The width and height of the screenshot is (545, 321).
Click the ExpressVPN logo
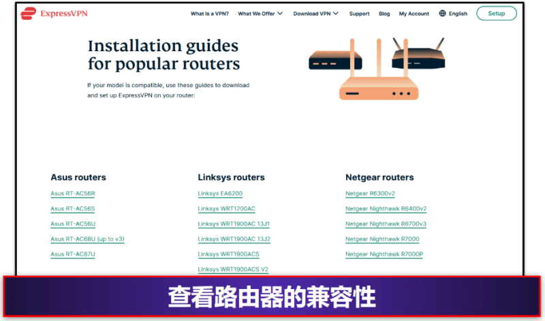point(54,14)
